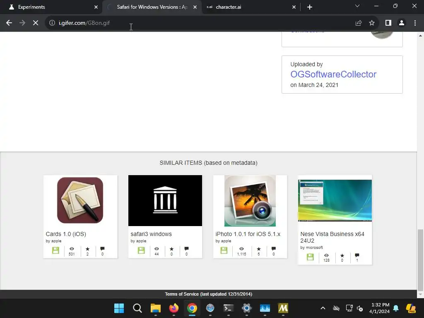Open the tab search dropdown
The width and height of the screenshot is (424, 318).
click(357, 6)
